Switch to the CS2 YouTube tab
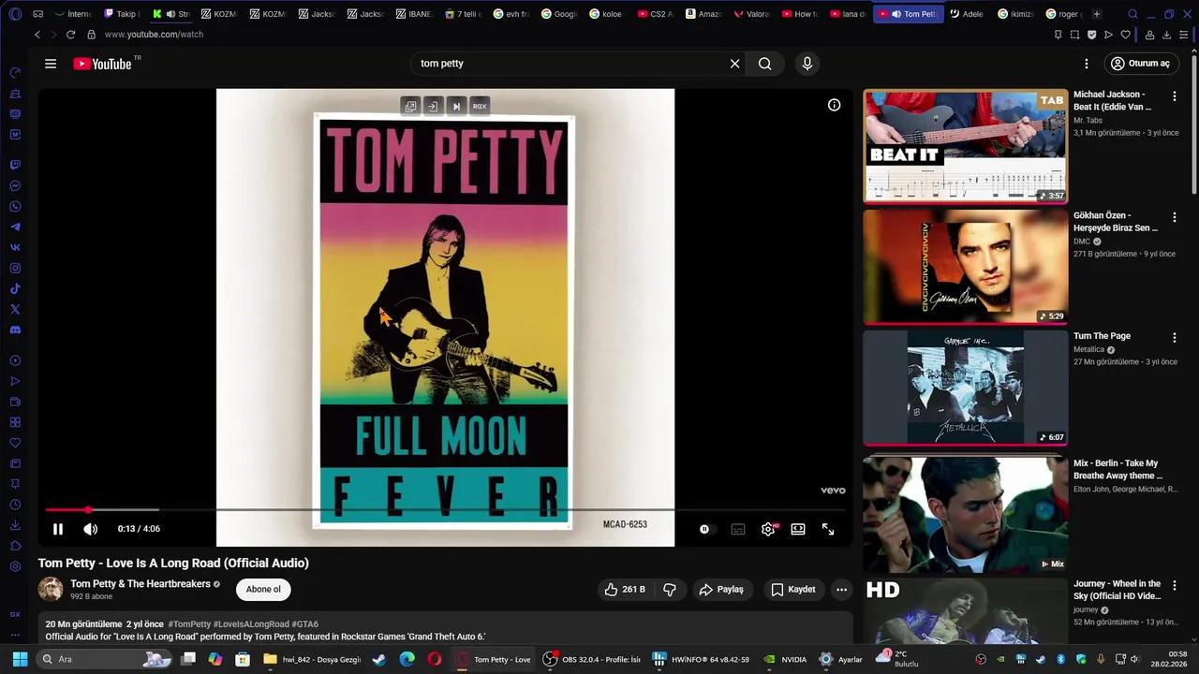Screen dimensions: 1199x674 click(655, 14)
